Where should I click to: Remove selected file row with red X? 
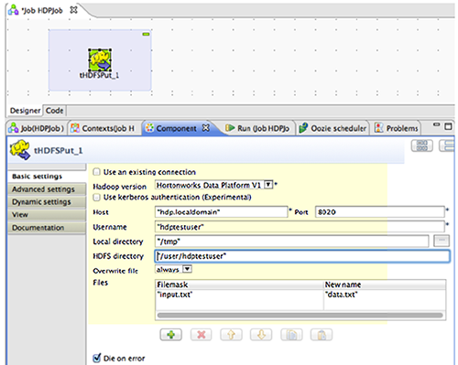(201, 335)
